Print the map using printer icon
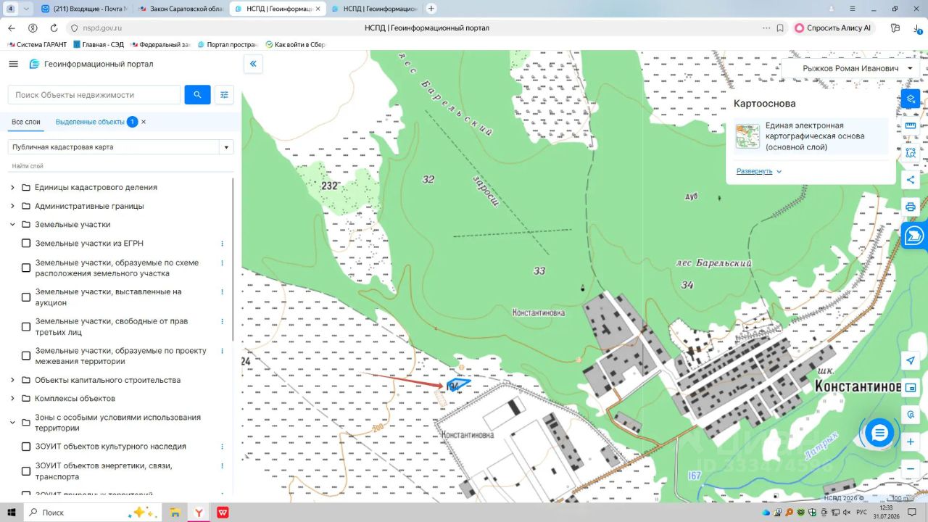 click(911, 207)
